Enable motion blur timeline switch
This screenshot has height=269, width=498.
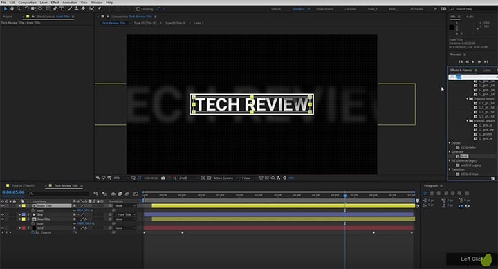coord(127,194)
